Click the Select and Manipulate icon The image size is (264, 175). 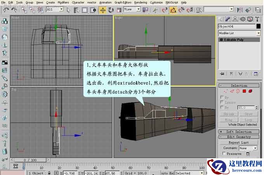(155, 10)
